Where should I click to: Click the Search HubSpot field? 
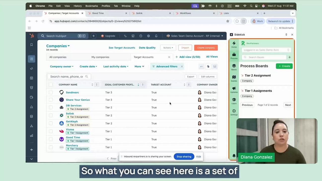pyautogui.click(x=63, y=36)
